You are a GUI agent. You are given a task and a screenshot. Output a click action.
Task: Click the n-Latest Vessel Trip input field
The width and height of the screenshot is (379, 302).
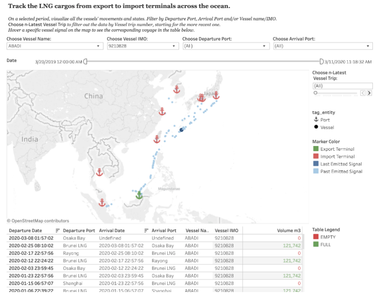(342, 86)
